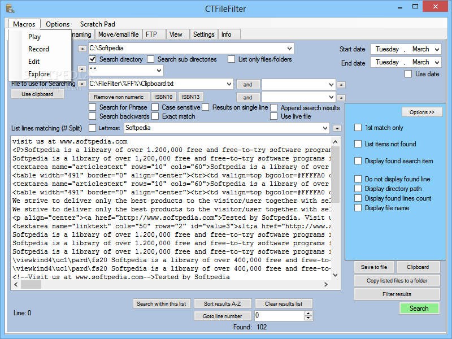The image size is (452, 339).
Task: Click Save to file button
Action: (374, 267)
